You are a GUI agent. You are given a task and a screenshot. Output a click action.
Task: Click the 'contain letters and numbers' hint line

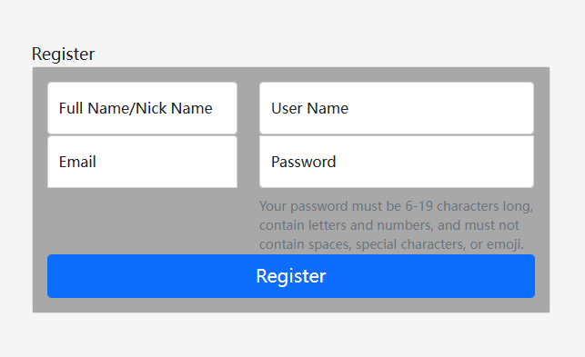click(x=389, y=225)
